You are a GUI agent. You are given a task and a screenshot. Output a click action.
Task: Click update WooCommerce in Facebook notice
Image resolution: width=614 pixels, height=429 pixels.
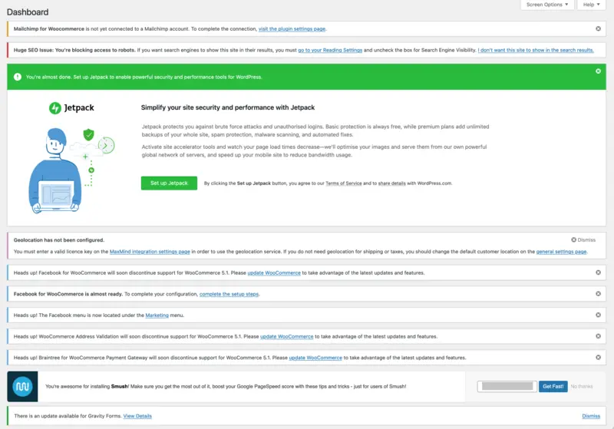click(x=274, y=272)
